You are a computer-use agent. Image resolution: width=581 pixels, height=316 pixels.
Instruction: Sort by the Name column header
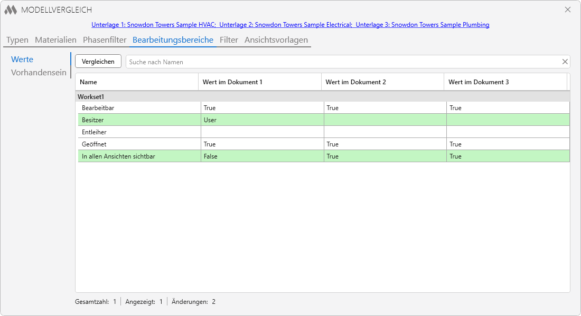coord(137,82)
